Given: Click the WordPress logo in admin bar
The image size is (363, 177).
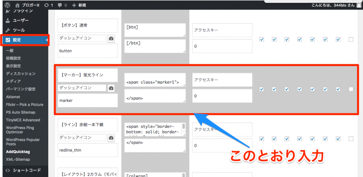Looking at the screenshot, I should (x=7, y=5).
